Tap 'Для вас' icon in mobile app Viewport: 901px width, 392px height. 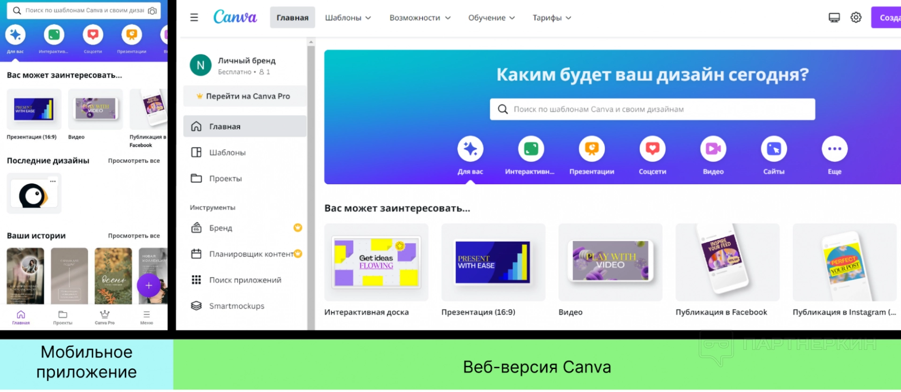(15, 35)
